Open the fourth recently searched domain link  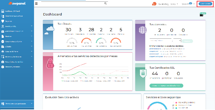[x=156, y=56]
